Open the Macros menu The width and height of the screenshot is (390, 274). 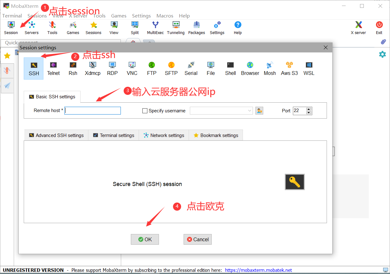coord(165,16)
